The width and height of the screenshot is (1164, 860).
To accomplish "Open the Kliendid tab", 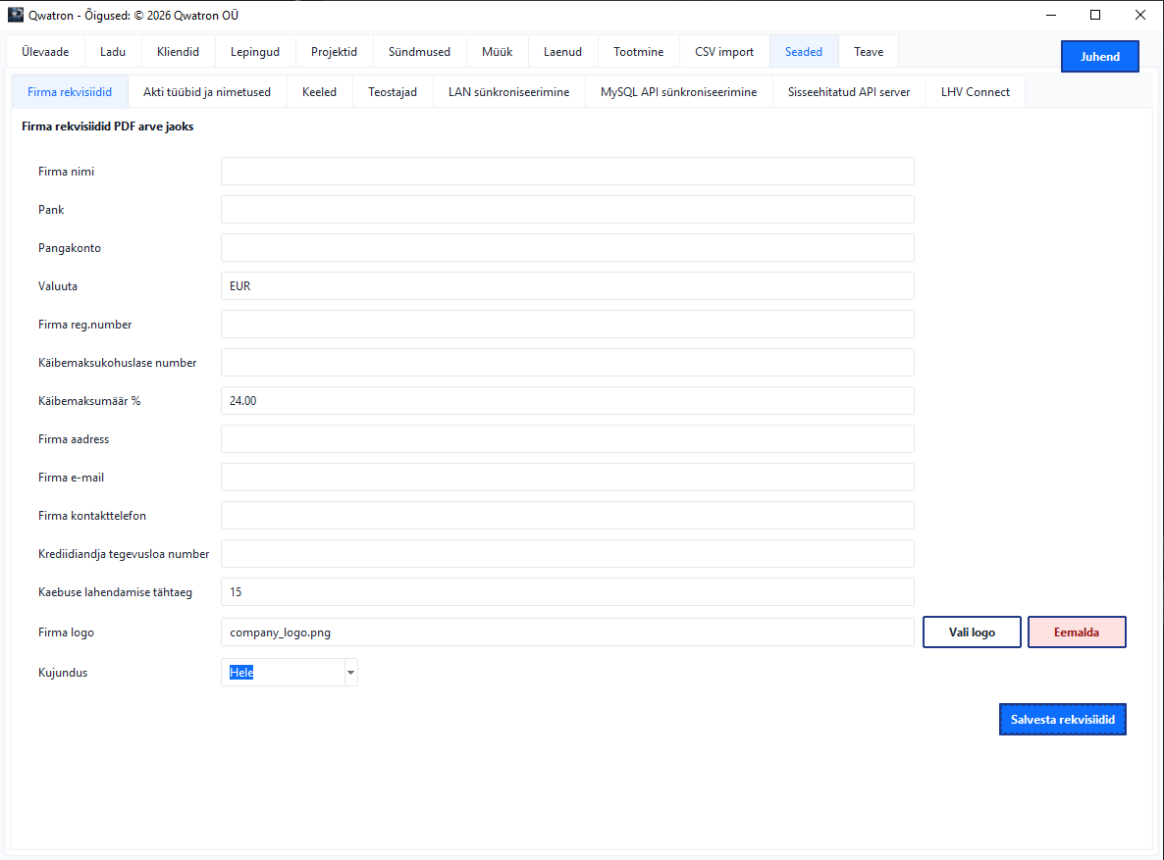I will coord(179,52).
